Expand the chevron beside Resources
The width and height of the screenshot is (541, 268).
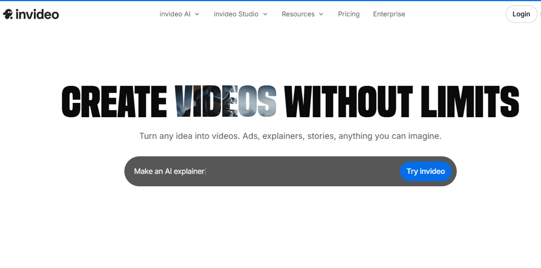coord(321,14)
